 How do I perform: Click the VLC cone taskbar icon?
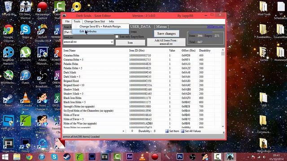point(142,157)
